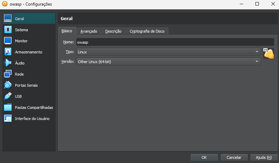Open Portas Seriais settings label
This screenshot has width=279, height=163.
26,85
